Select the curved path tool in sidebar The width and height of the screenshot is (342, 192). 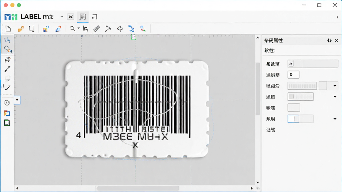click(x=7, y=88)
